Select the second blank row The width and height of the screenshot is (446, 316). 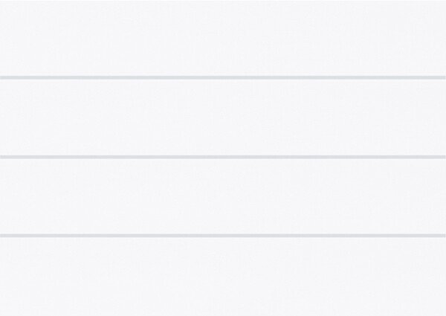[x=223, y=117]
